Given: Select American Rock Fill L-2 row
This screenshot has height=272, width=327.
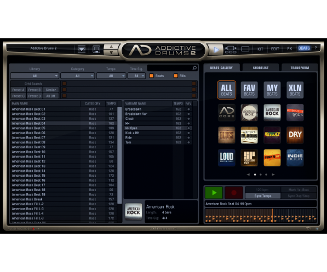Looking at the screenshot, I should pos(64,204).
